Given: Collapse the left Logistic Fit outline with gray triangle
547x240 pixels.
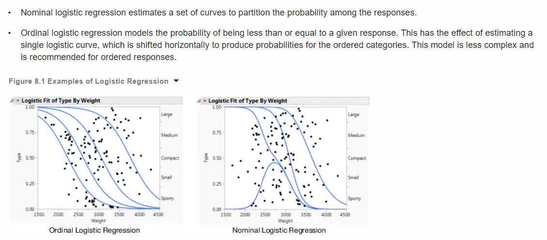Looking at the screenshot, I should [12, 101].
